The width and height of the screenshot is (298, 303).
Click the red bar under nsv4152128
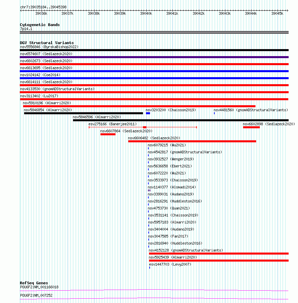(x=219, y=254)
